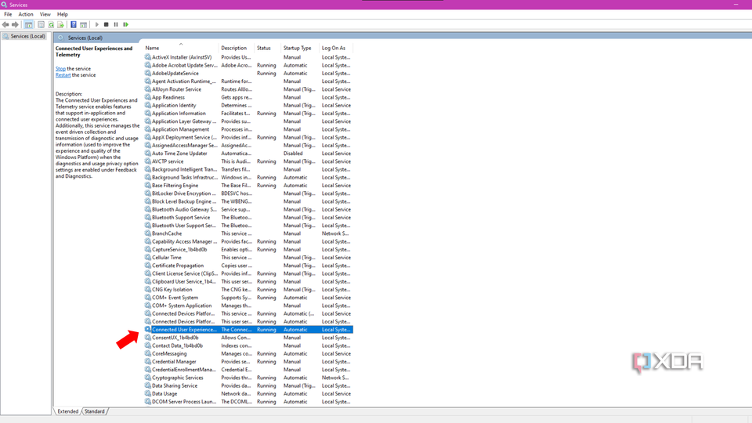Click gear icon beside App Readiness
The image size is (752, 423).
(148, 97)
